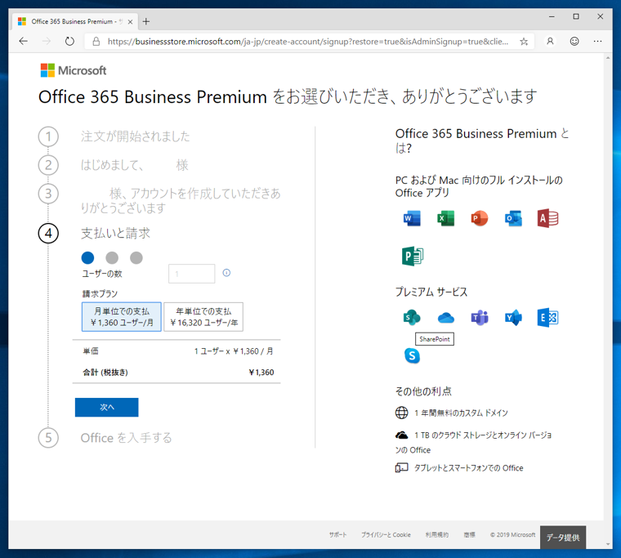Click the step 3 numbered circle
621x558 pixels.
pyautogui.click(x=48, y=194)
